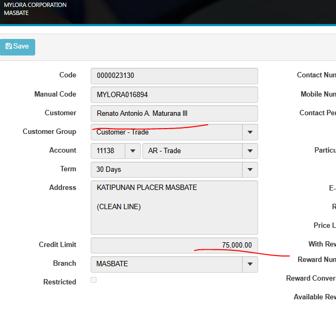
Task: Click the MYLORA CORPORATION header text
Action: pyautogui.click(x=35, y=5)
